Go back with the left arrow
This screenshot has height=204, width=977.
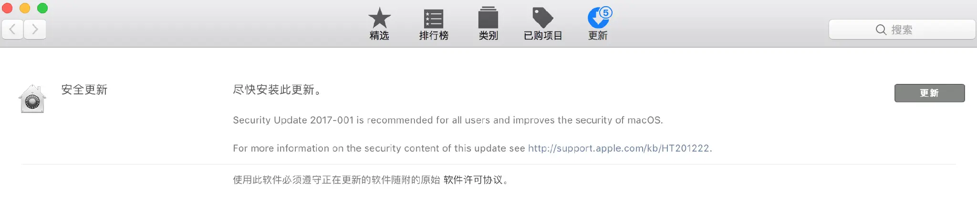(x=13, y=30)
